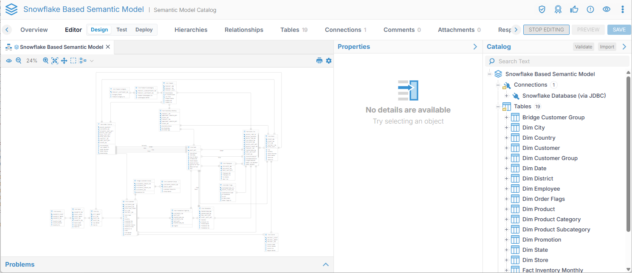Collapse the Problems panel chevron
The image size is (632, 273).
pyautogui.click(x=326, y=265)
